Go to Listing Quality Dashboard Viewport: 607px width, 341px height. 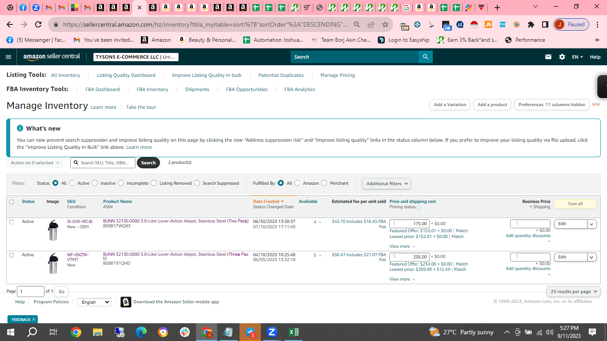coord(126,75)
